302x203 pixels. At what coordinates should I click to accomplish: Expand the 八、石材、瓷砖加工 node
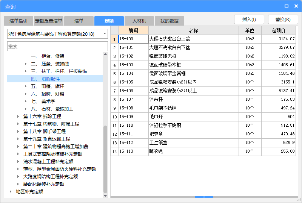26,109
